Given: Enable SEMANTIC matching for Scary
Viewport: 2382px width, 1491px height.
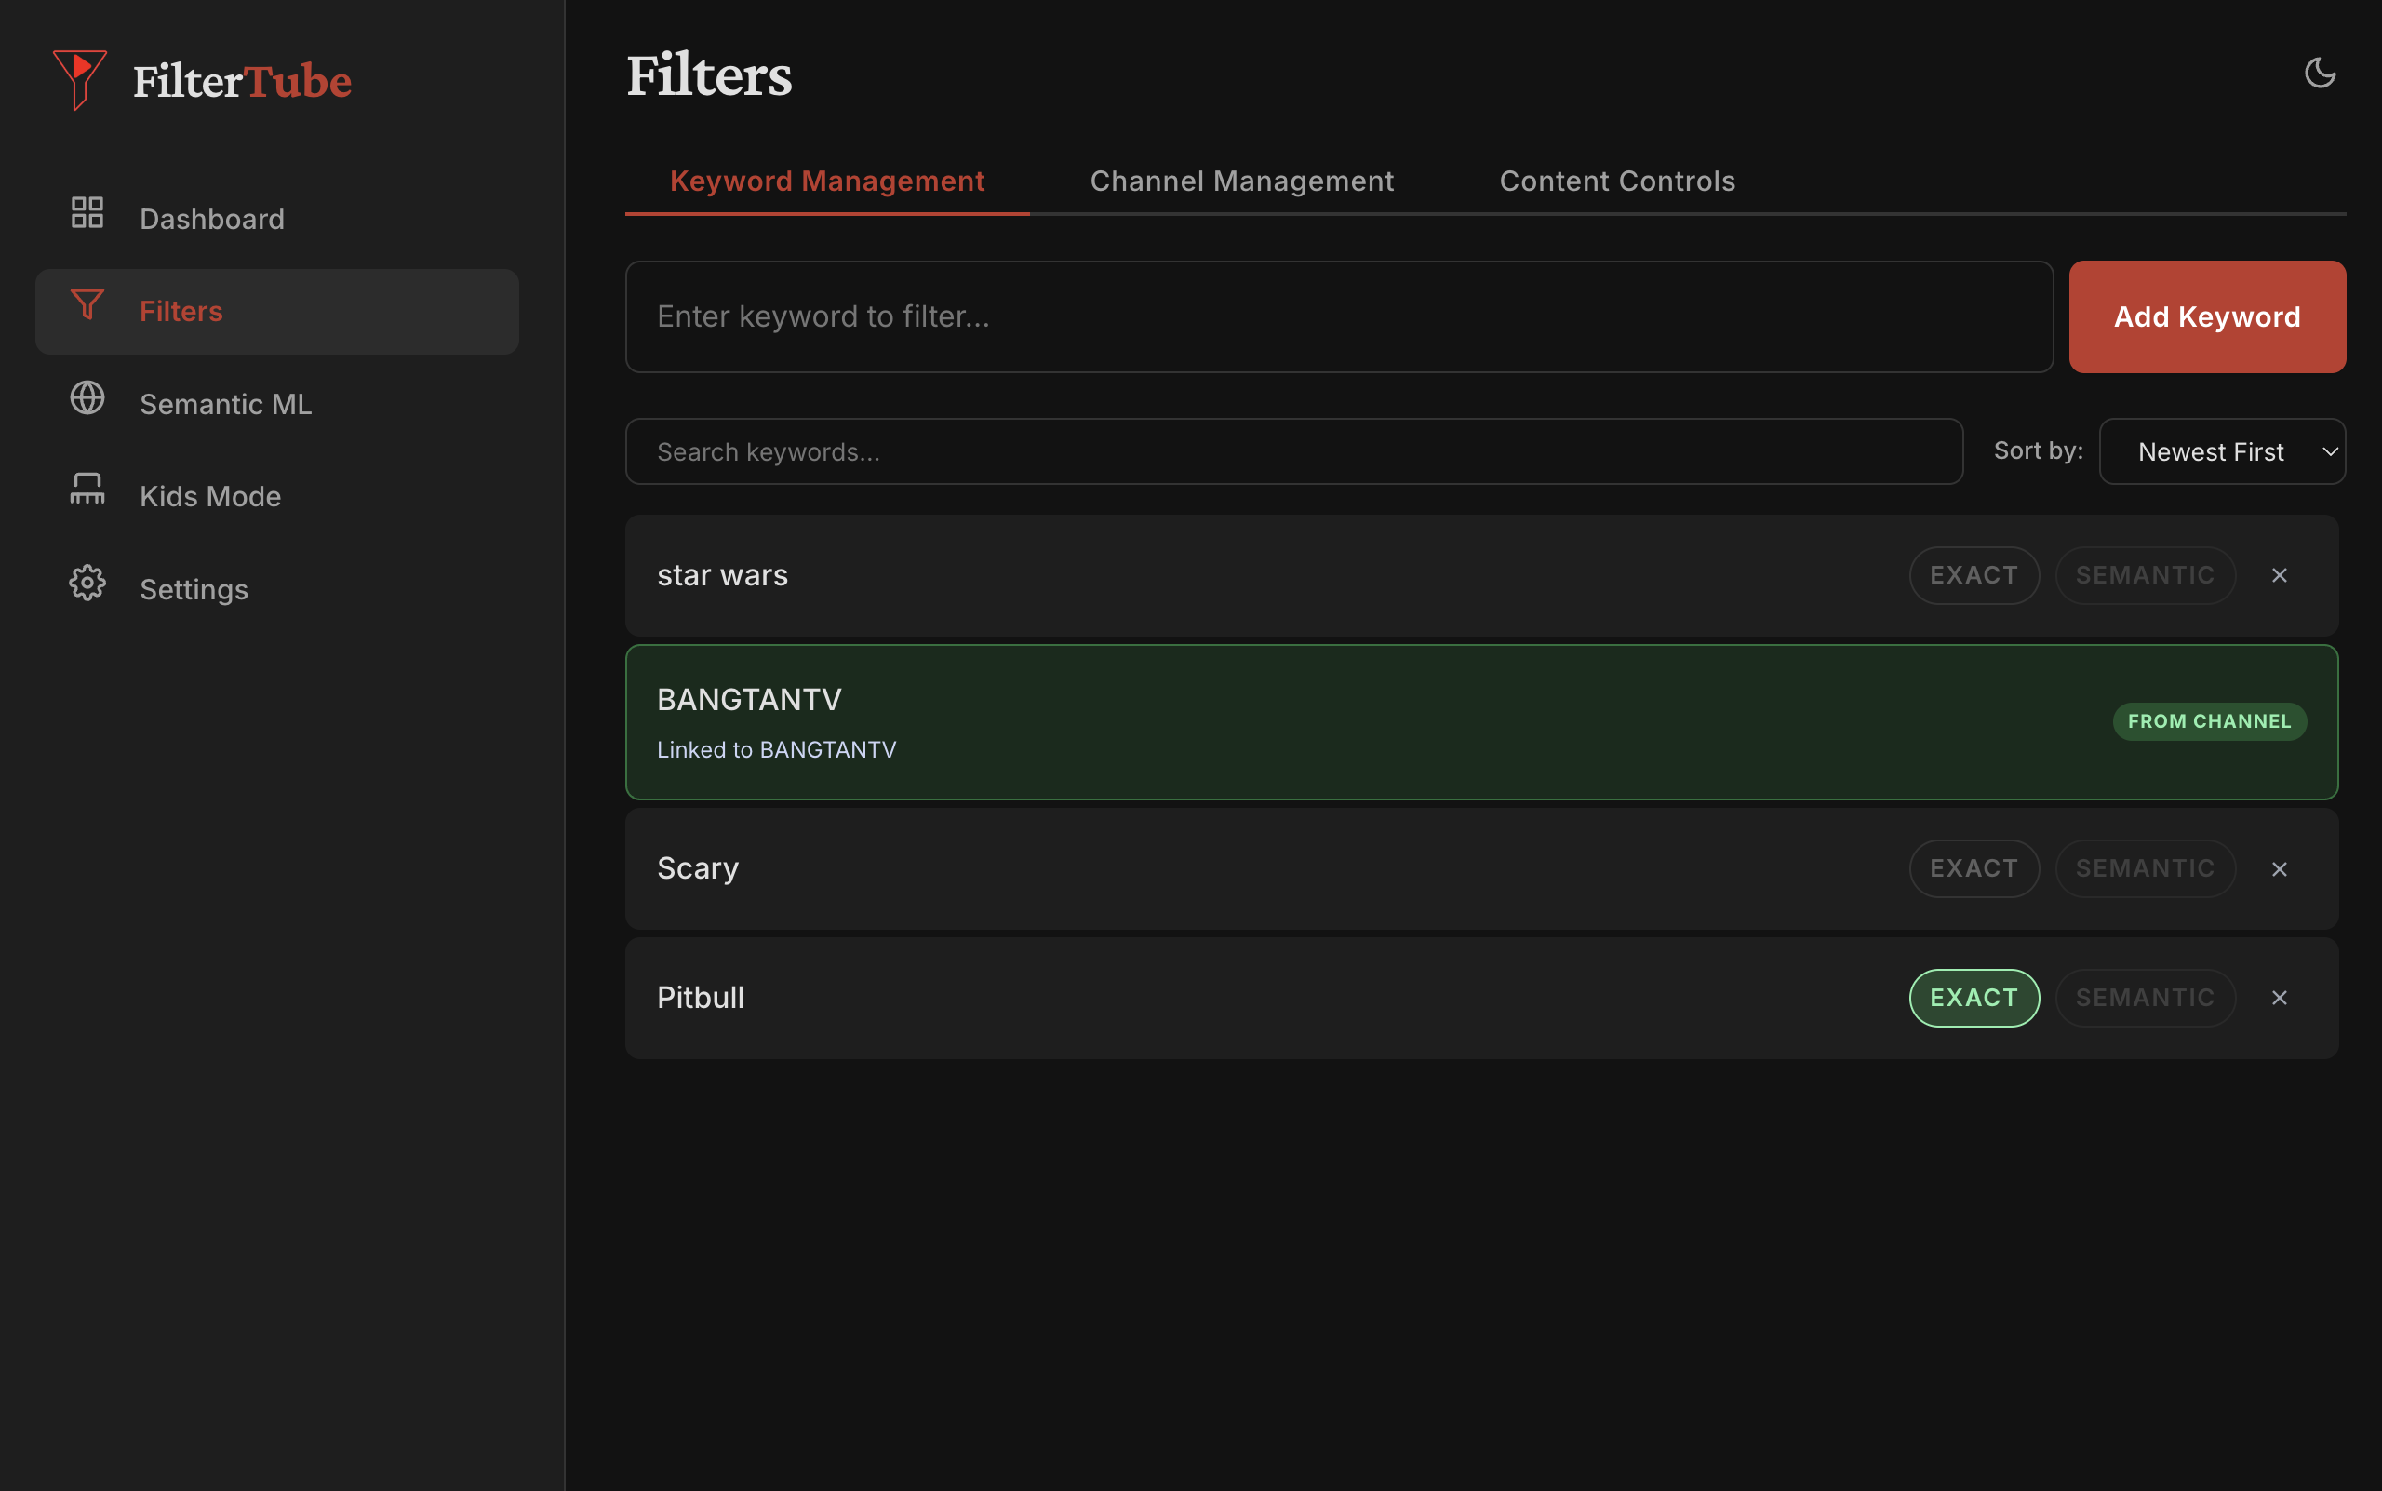Looking at the screenshot, I should point(2145,867).
